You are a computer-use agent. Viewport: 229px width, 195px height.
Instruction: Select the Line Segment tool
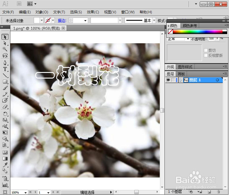click(5, 75)
